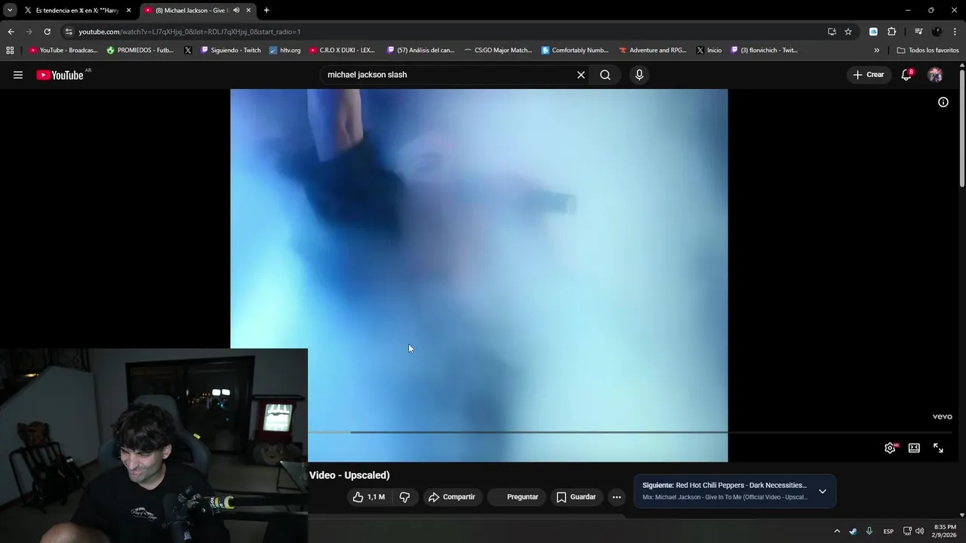Open the '(3) florvichich - Twit...' bookmark

coord(764,51)
